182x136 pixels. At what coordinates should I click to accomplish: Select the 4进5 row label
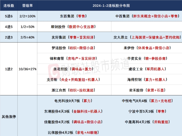click(9, 27)
